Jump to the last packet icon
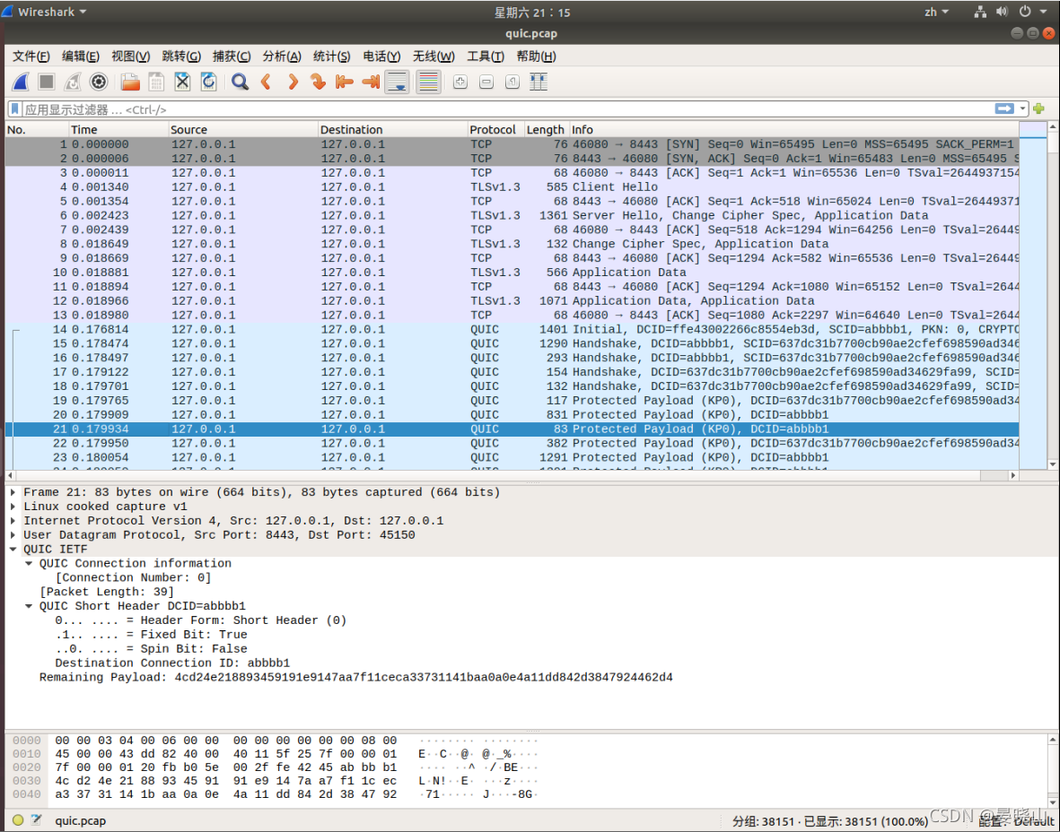 coord(371,82)
